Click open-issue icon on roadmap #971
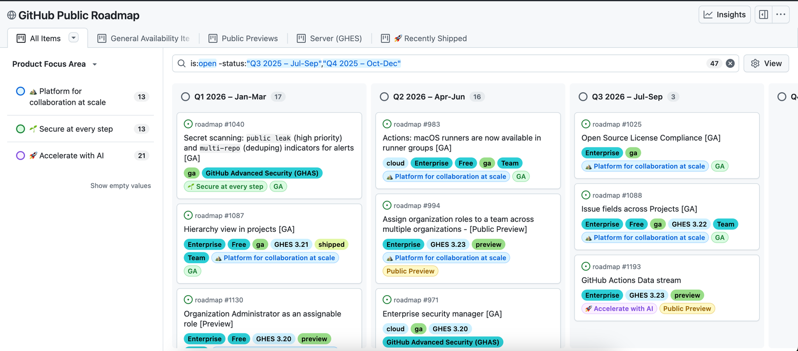This screenshot has width=798, height=351. [x=387, y=300]
